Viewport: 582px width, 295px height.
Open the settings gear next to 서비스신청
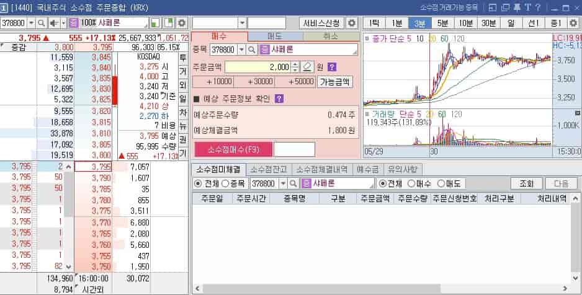click(352, 23)
